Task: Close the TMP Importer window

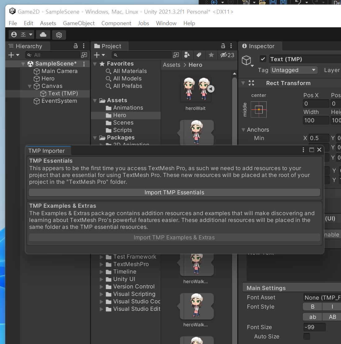Action: pos(319,150)
